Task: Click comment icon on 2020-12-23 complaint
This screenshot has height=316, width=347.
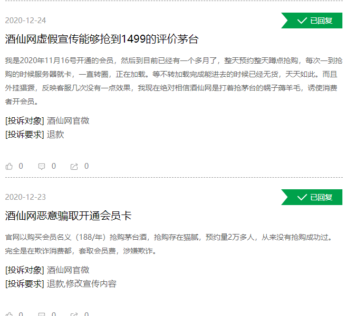Action: pyautogui.click(x=42, y=314)
